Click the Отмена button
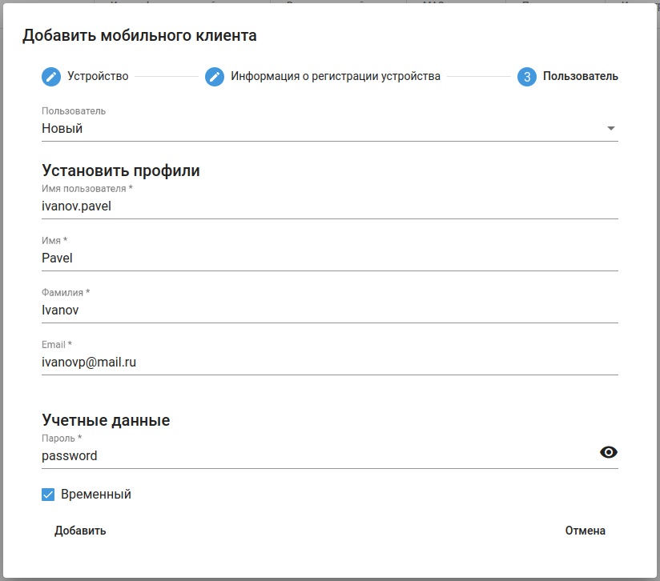This screenshot has width=660, height=581. [585, 531]
